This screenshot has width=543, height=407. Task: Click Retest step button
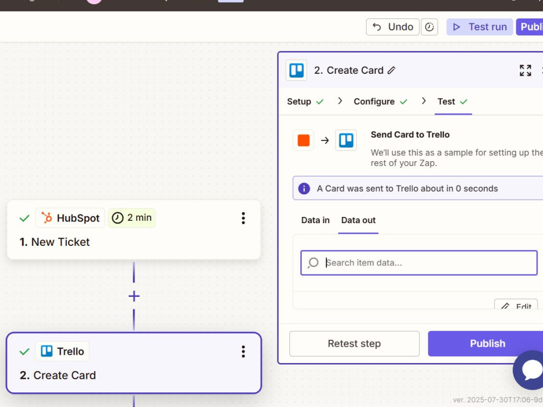(354, 344)
